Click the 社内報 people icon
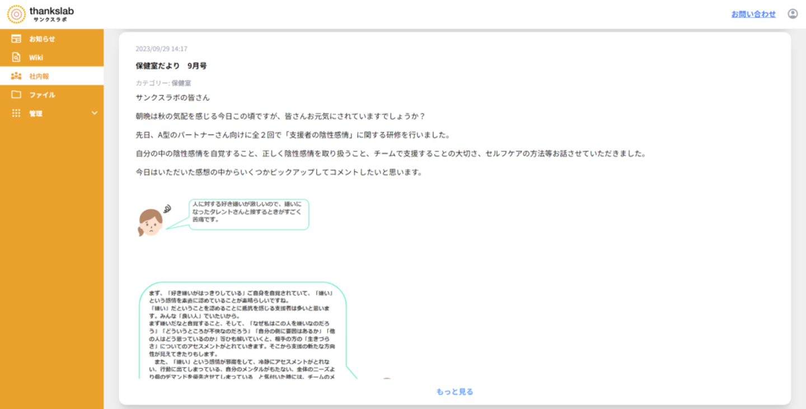The image size is (806, 409). point(16,76)
